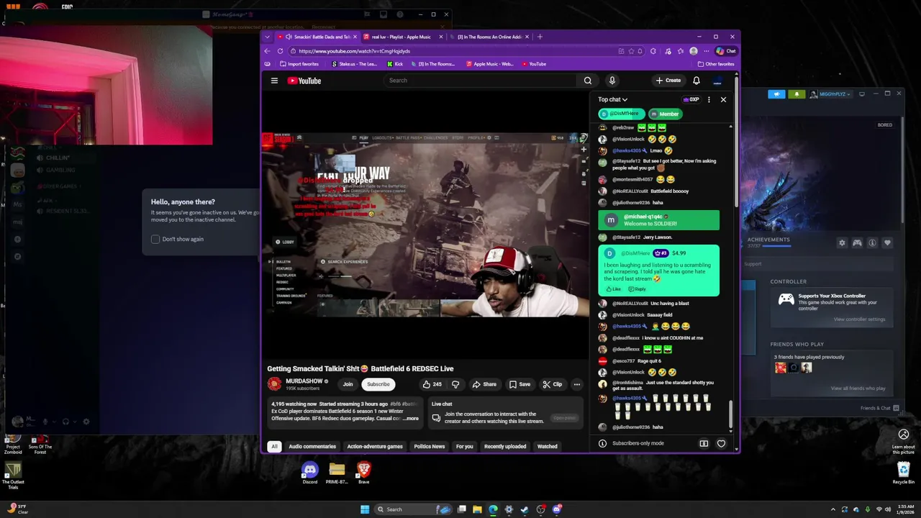Open Steam from the taskbar

[525, 509]
